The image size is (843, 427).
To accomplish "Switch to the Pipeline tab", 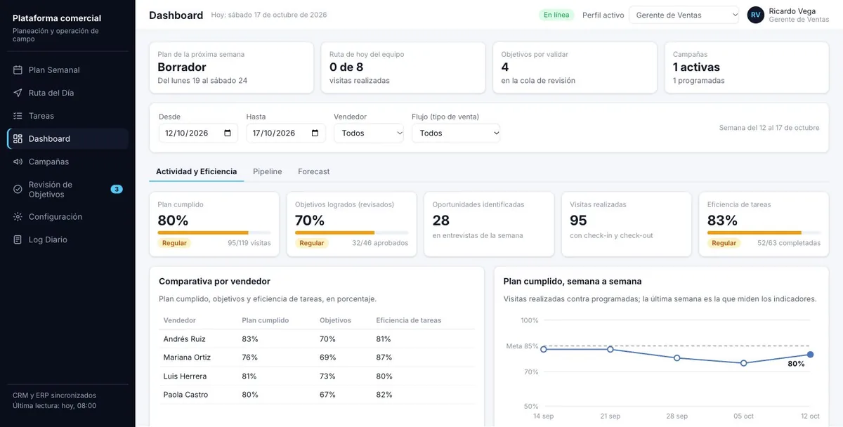I will (268, 171).
